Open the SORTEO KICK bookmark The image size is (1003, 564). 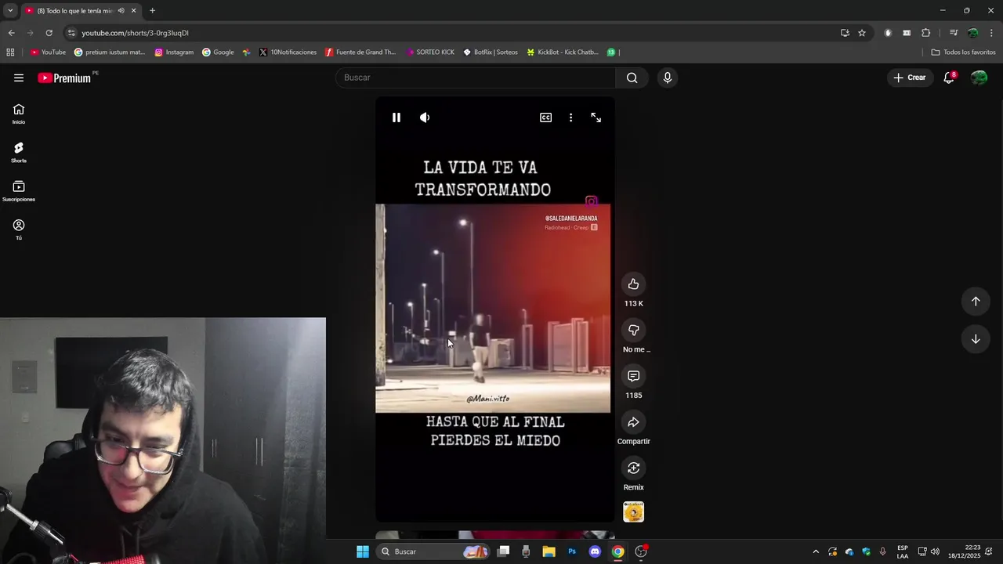click(430, 52)
